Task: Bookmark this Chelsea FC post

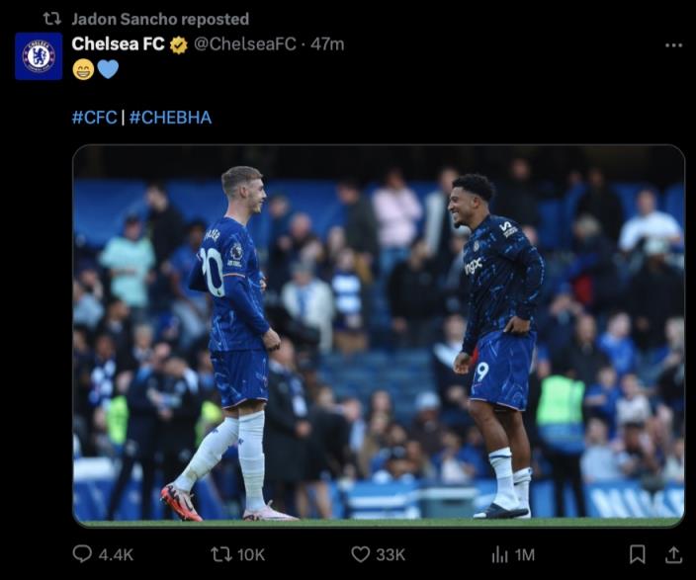Action: point(638,554)
